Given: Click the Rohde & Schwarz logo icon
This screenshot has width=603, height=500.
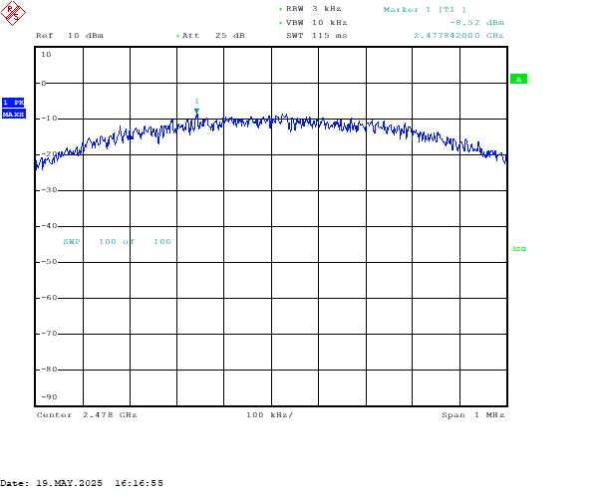Looking at the screenshot, I should pos(11,15).
